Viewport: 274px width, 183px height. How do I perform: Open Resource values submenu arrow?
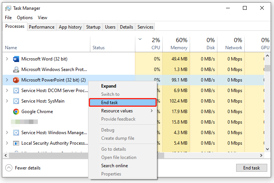pyautogui.click(x=151, y=111)
